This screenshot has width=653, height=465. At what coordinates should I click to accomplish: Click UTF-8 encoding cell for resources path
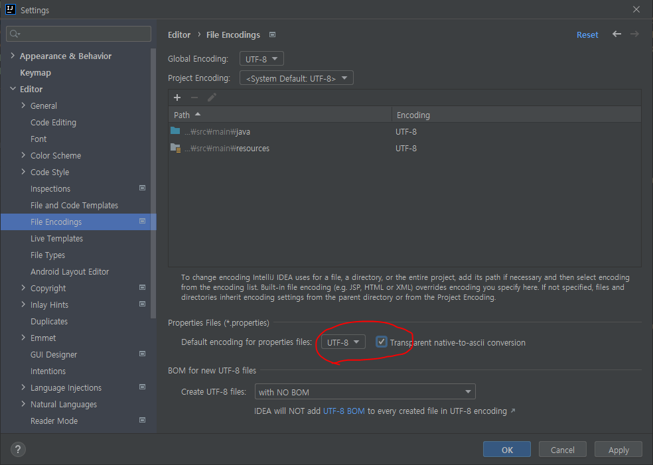[406, 148]
